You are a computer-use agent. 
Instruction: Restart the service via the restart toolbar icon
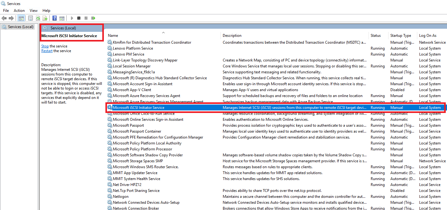point(93,18)
